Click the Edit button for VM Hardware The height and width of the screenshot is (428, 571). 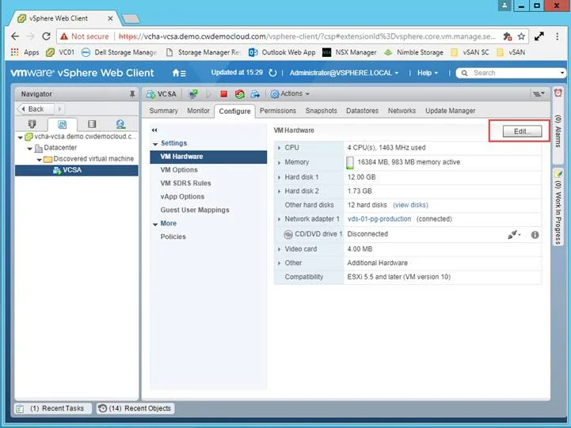pos(522,131)
